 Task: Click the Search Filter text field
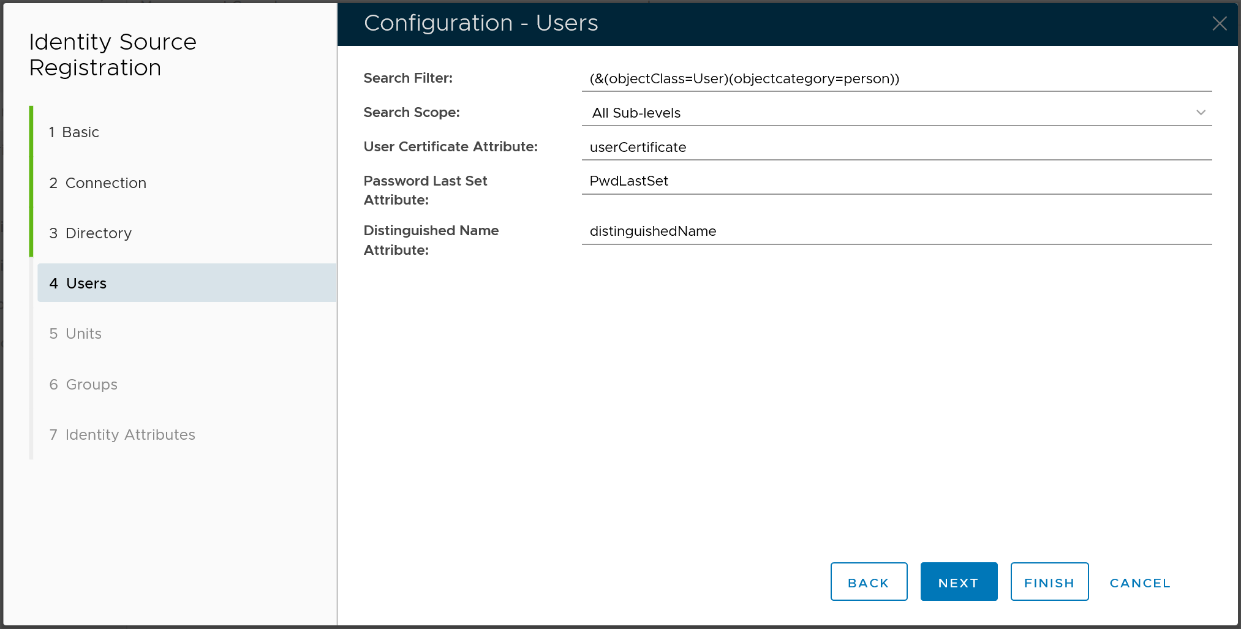point(896,78)
